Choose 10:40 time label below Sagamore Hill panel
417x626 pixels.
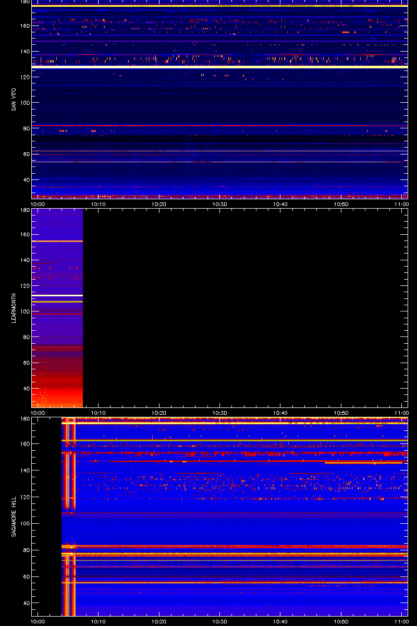[280, 621]
